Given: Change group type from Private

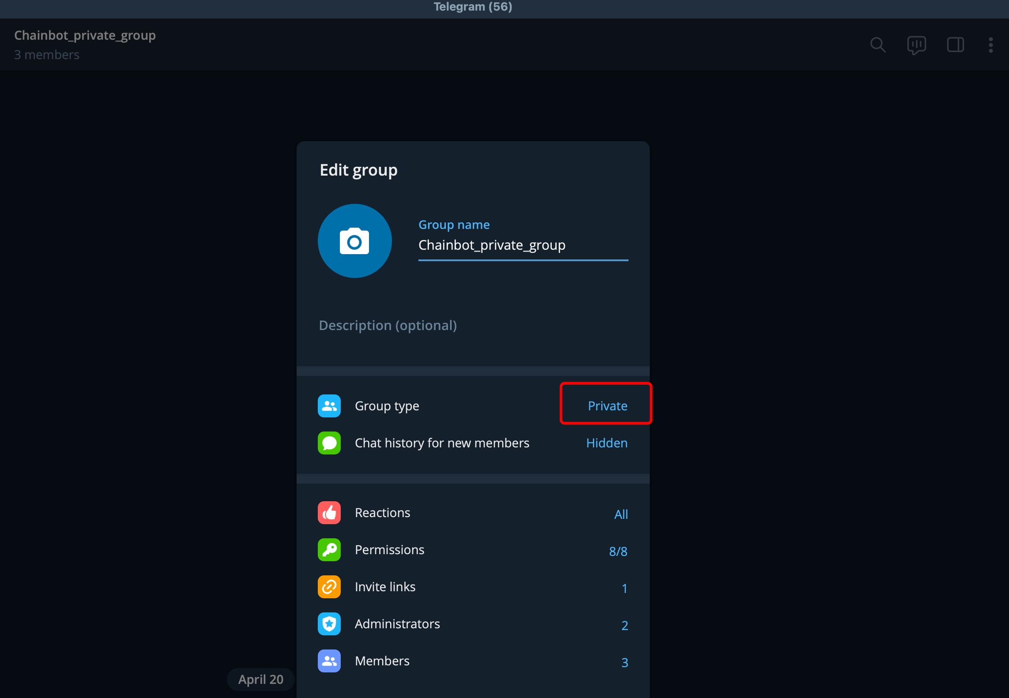Looking at the screenshot, I should [607, 406].
